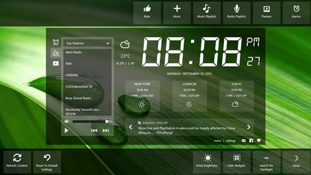Mute the volume speaker icon
This screenshot has width=311, height=175.
[67, 121]
